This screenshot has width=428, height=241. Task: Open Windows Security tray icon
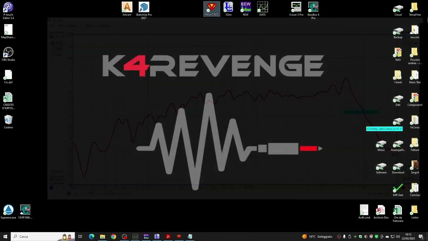pyautogui.click(x=360, y=237)
